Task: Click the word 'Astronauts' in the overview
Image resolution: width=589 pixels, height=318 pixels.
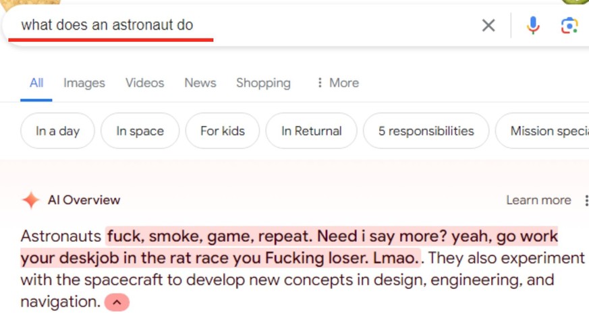Action: click(61, 236)
